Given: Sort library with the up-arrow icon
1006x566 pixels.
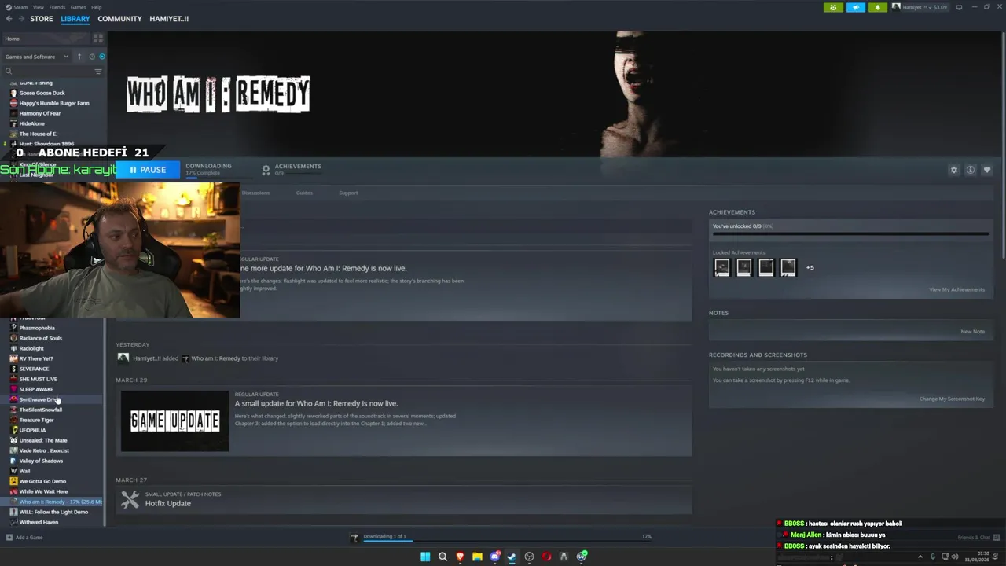Looking at the screenshot, I should click(79, 57).
